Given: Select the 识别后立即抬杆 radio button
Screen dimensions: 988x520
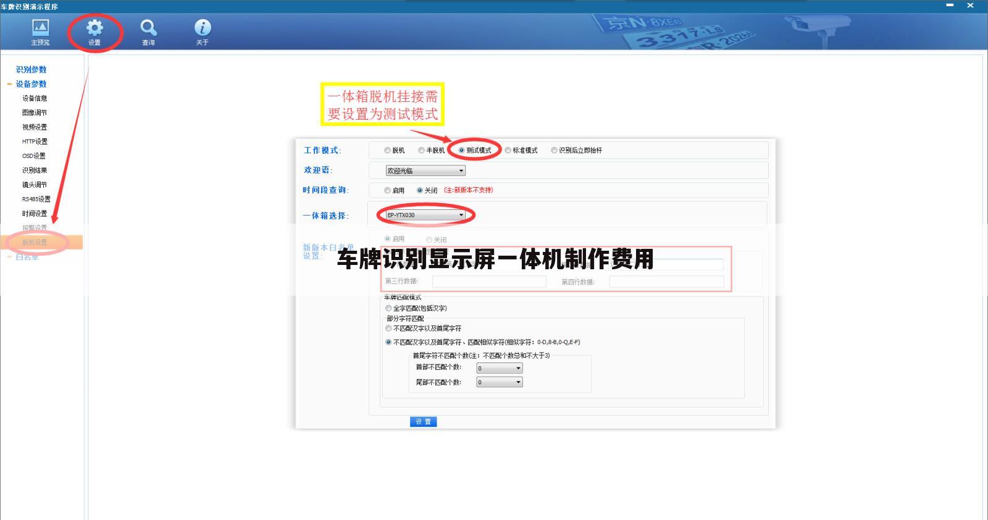Looking at the screenshot, I should pyautogui.click(x=554, y=150).
